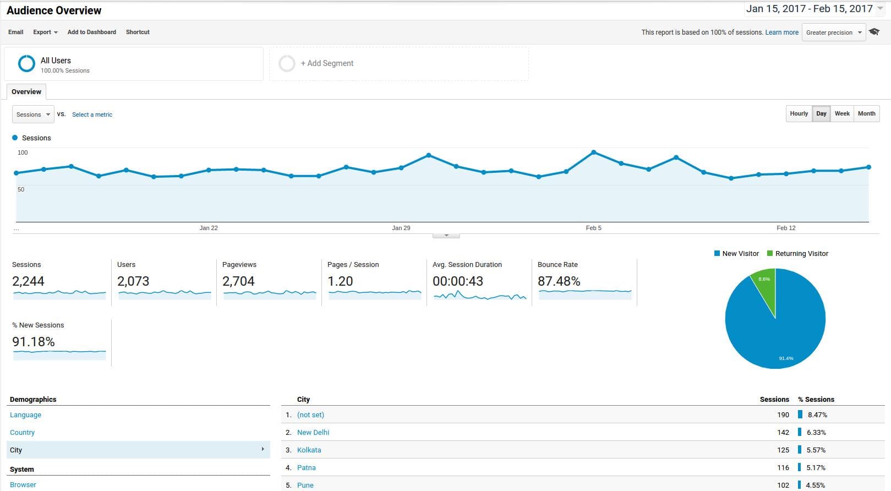Open the New Delhi city link
This screenshot has width=891, height=491.
tap(313, 433)
